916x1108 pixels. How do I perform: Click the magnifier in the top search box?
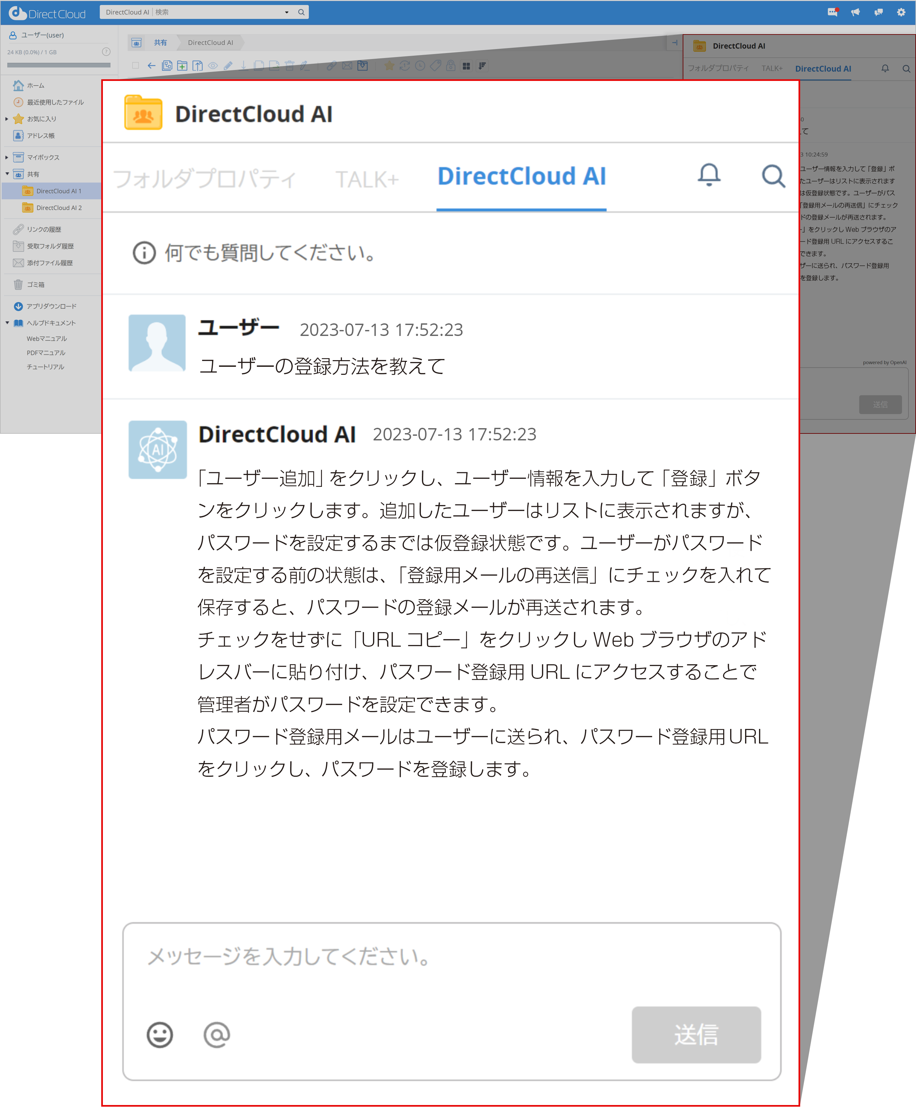pos(301,12)
